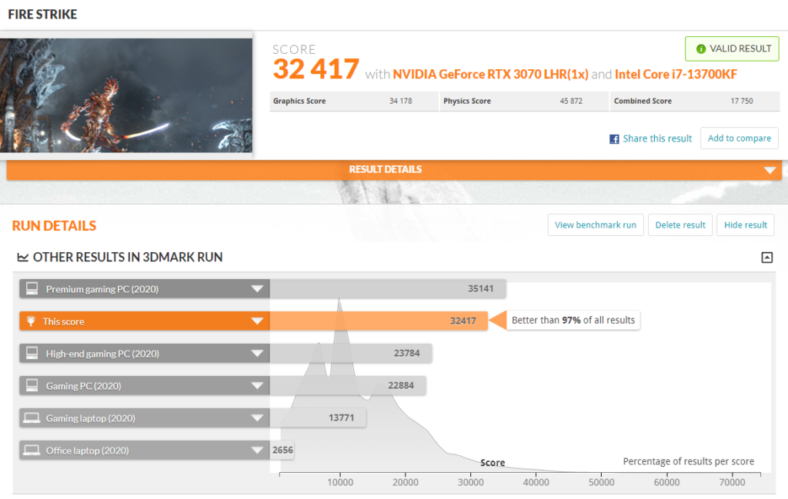Screen dimensions: 788x499
Task: Click the Graphics Score value 34 178
Action: coord(400,101)
